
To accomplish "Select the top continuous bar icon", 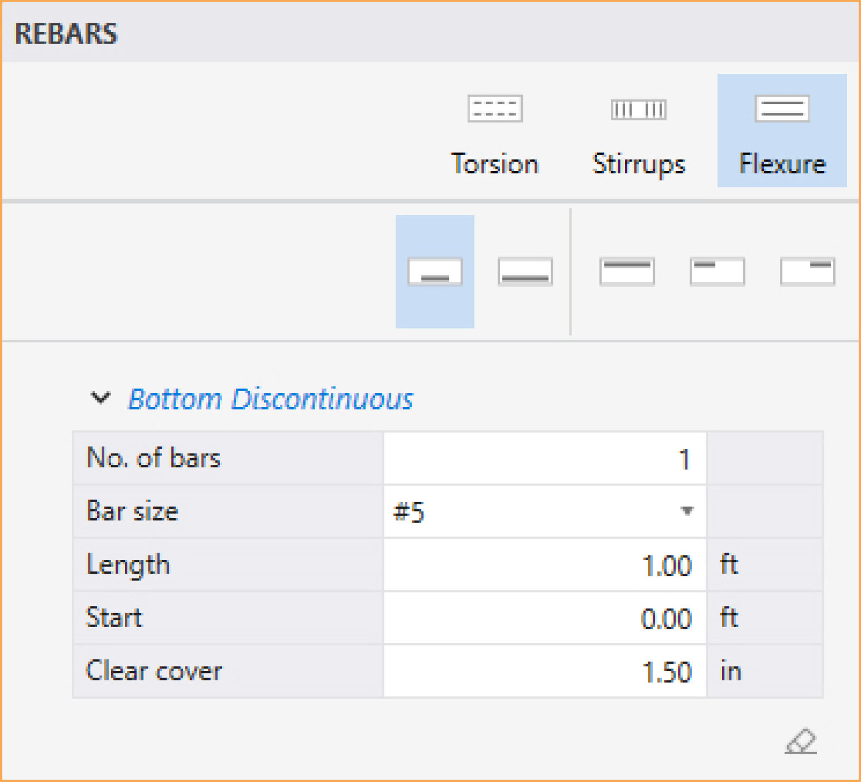I will (x=627, y=272).
